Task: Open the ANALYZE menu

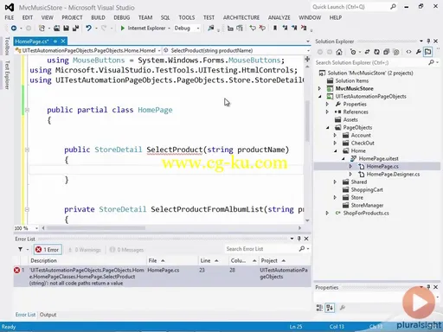Action: click(x=279, y=17)
